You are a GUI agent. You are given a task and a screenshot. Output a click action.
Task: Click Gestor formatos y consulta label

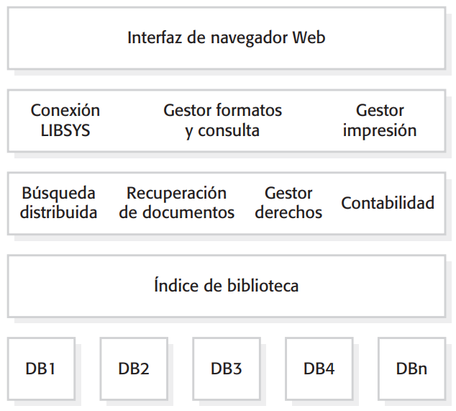coord(222,120)
